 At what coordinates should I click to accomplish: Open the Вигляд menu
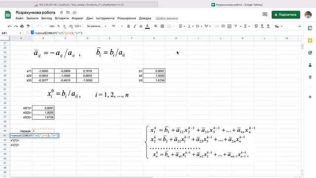click(46, 18)
